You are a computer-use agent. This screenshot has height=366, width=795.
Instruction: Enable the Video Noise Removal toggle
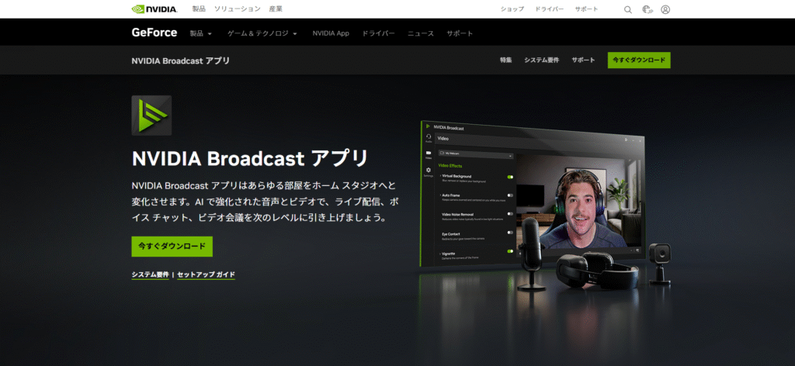point(510,213)
